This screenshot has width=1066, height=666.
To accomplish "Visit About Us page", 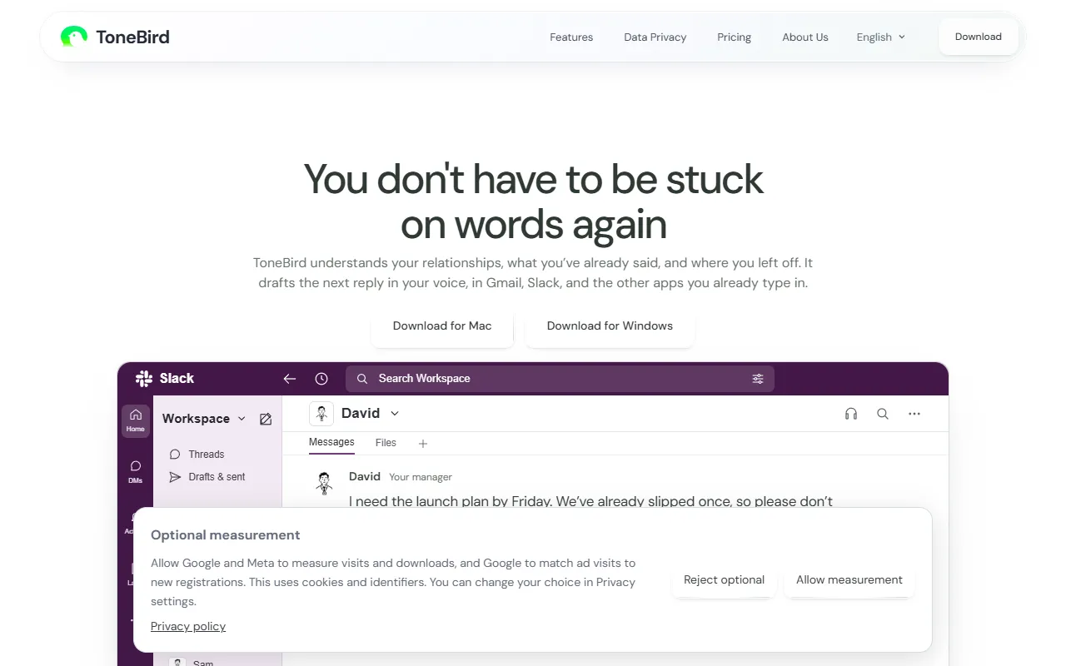I will 805,37.
